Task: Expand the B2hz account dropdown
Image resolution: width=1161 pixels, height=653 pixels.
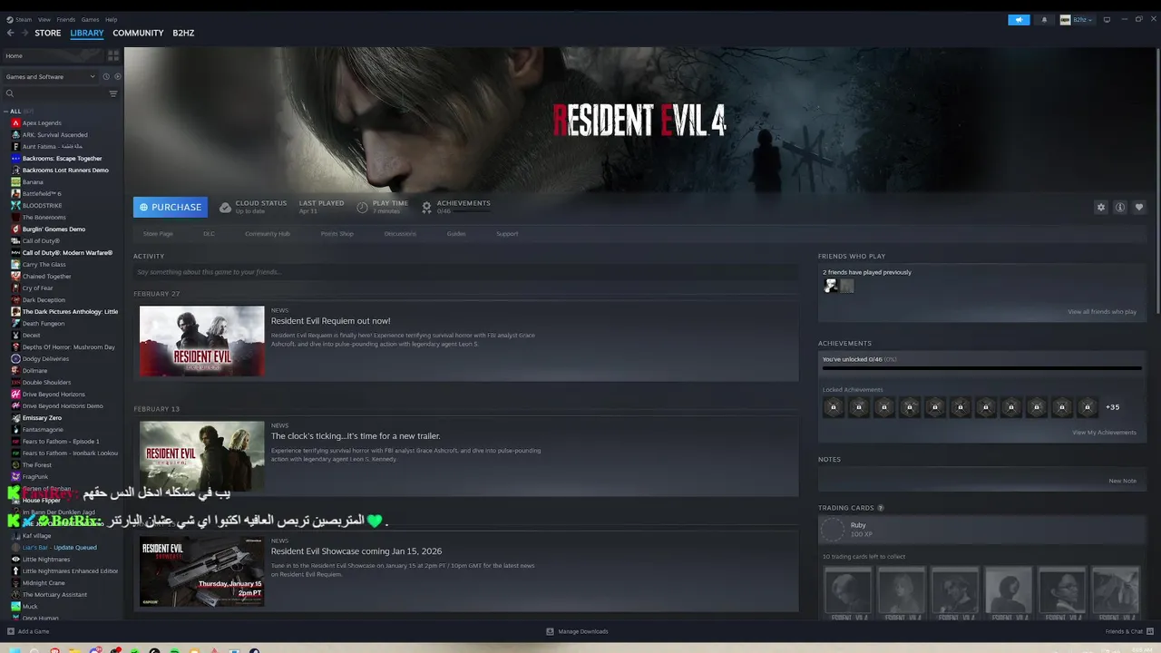Action: (x=1077, y=19)
